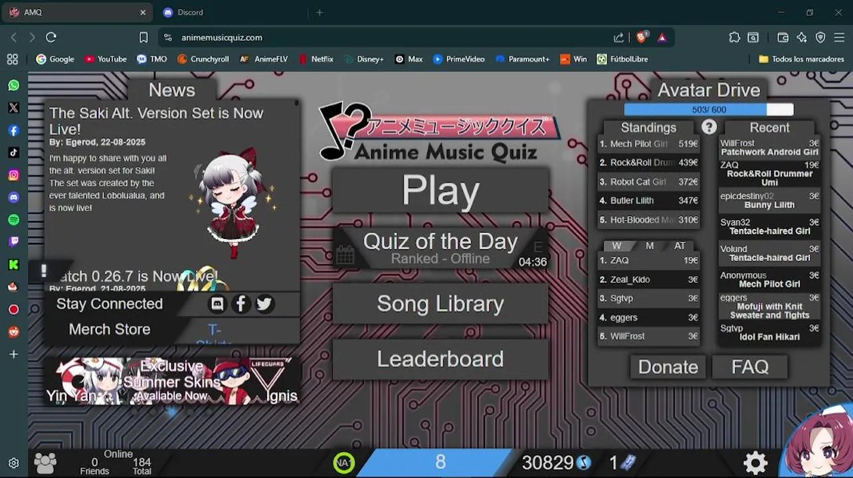The image size is (853, 478).
Task: Close the AMQ tab
Action: (142, 12)
